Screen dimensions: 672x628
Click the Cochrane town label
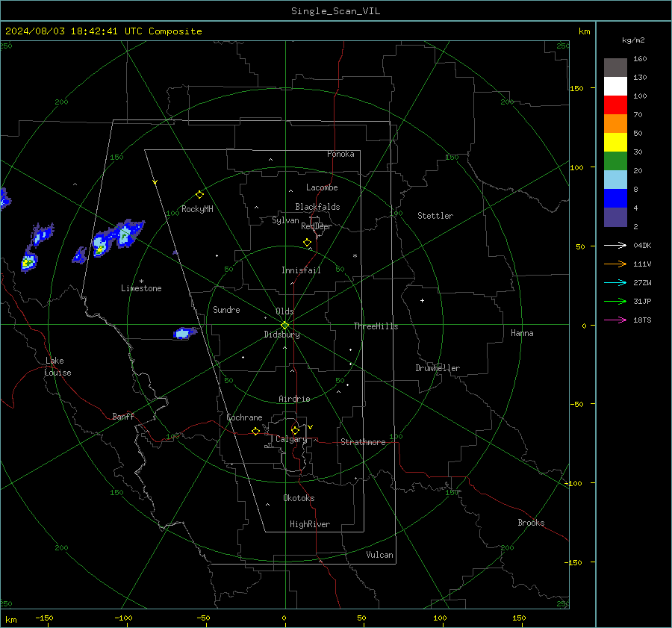[244, 417]
